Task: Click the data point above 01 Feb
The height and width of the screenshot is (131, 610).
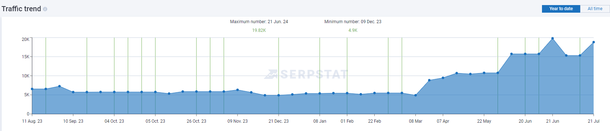Action: (347, 93)
